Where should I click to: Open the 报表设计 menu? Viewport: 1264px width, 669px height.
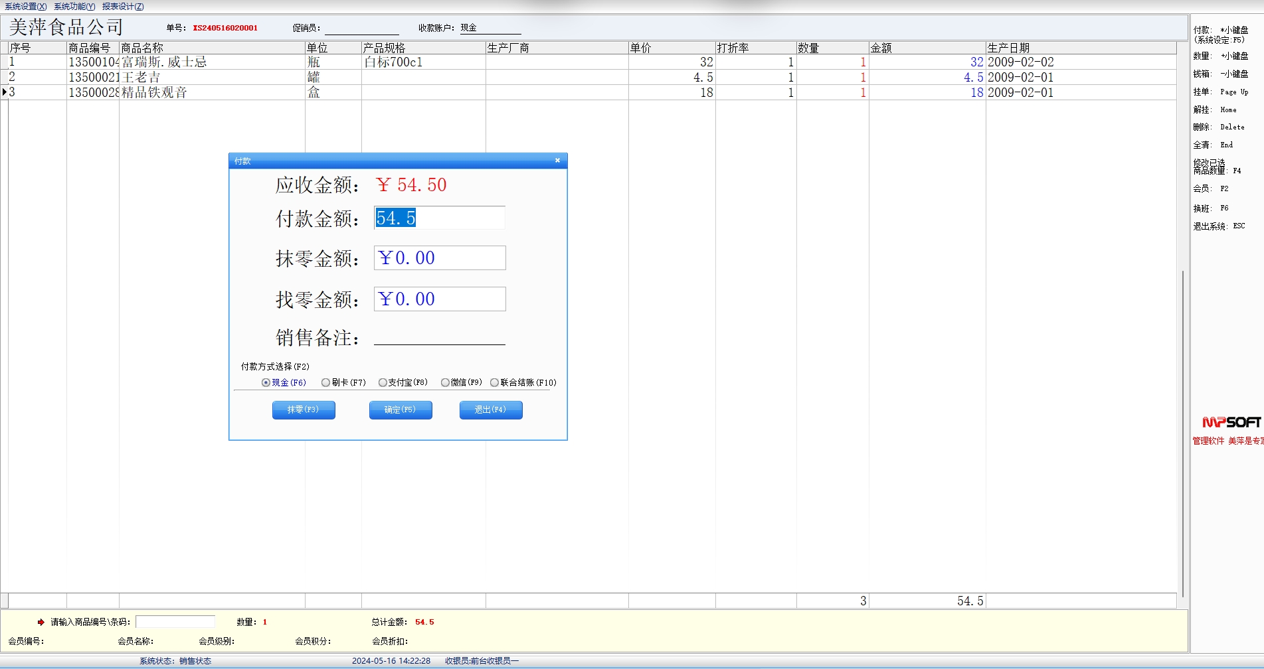click(x=123, y=7)
